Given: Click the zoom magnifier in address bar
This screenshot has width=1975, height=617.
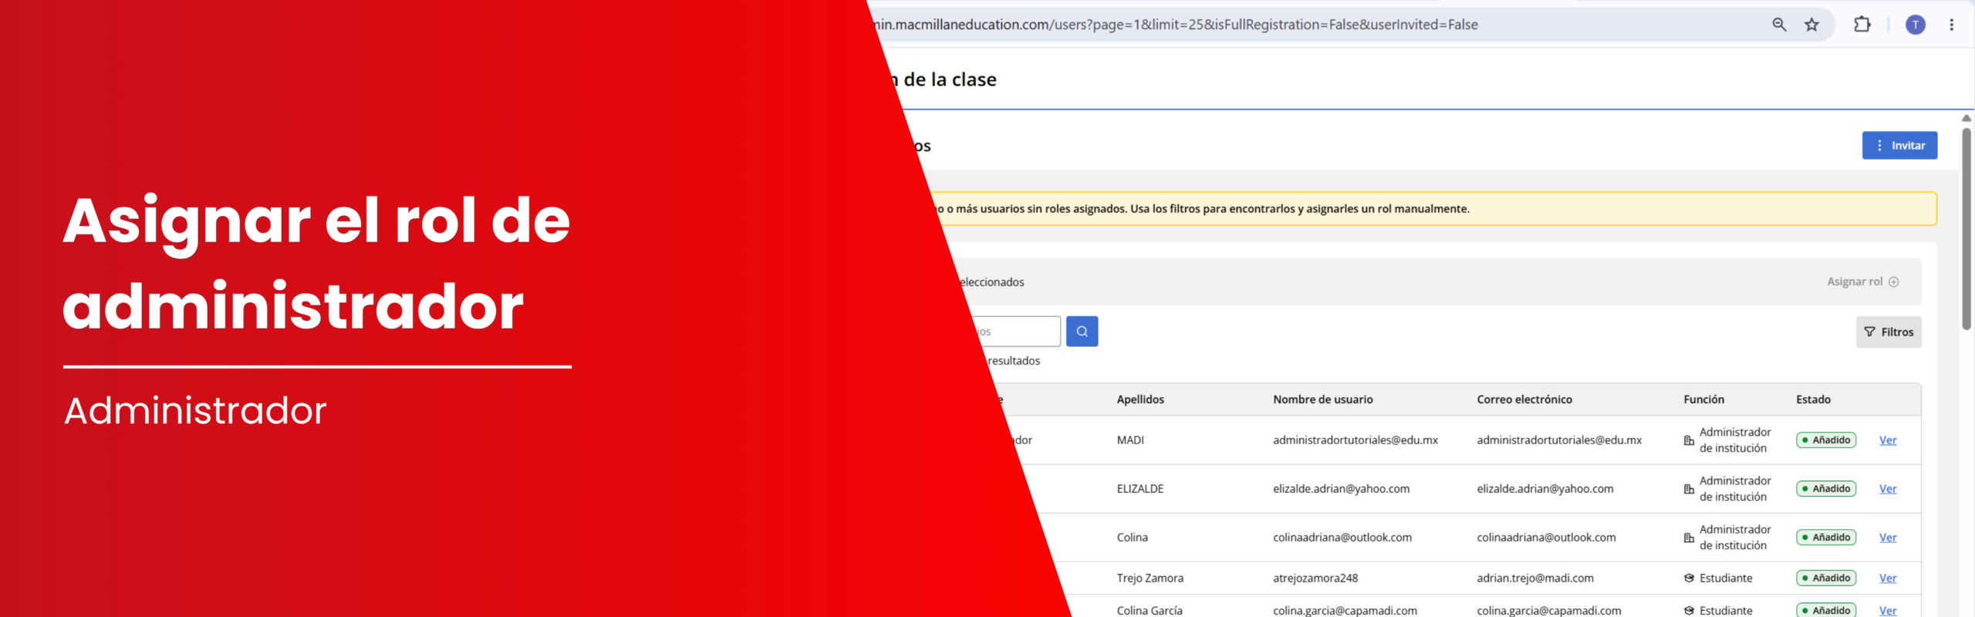Looking at the screenshot, I should click(x=1779, y=25).
